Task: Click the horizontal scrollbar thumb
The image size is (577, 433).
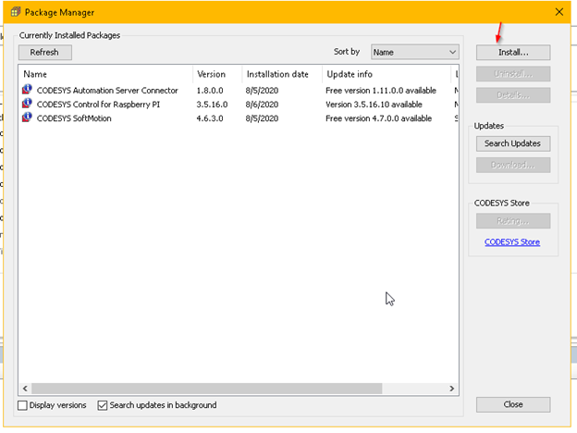Action: click(207, 389)
